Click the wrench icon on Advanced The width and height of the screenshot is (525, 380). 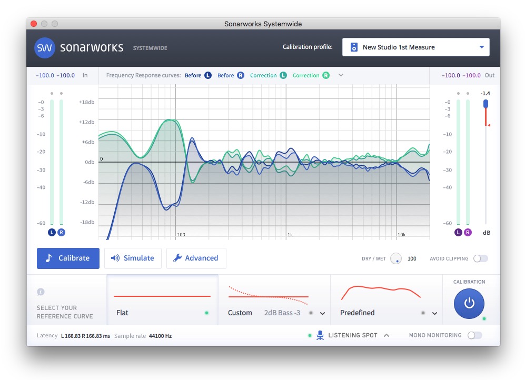(x=177, y=258)
